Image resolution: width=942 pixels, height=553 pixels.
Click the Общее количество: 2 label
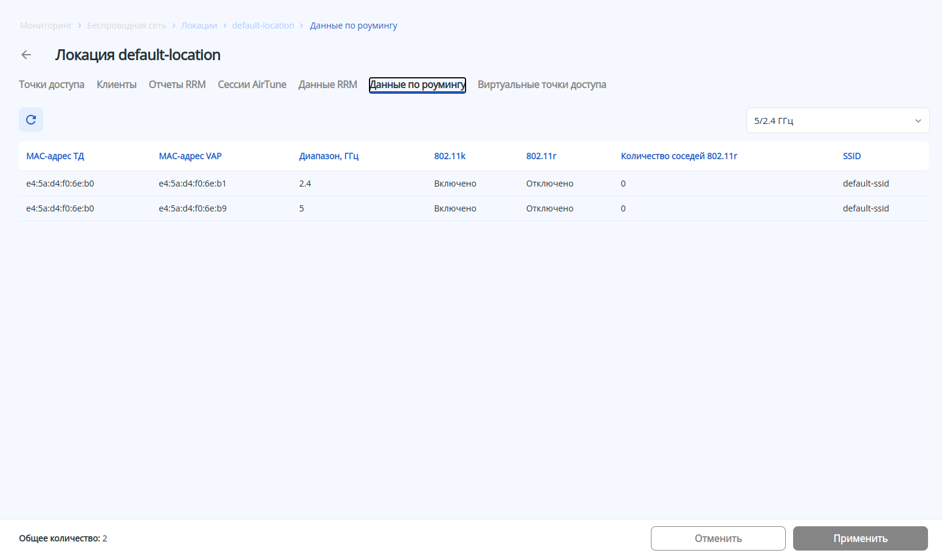(63, 538)
